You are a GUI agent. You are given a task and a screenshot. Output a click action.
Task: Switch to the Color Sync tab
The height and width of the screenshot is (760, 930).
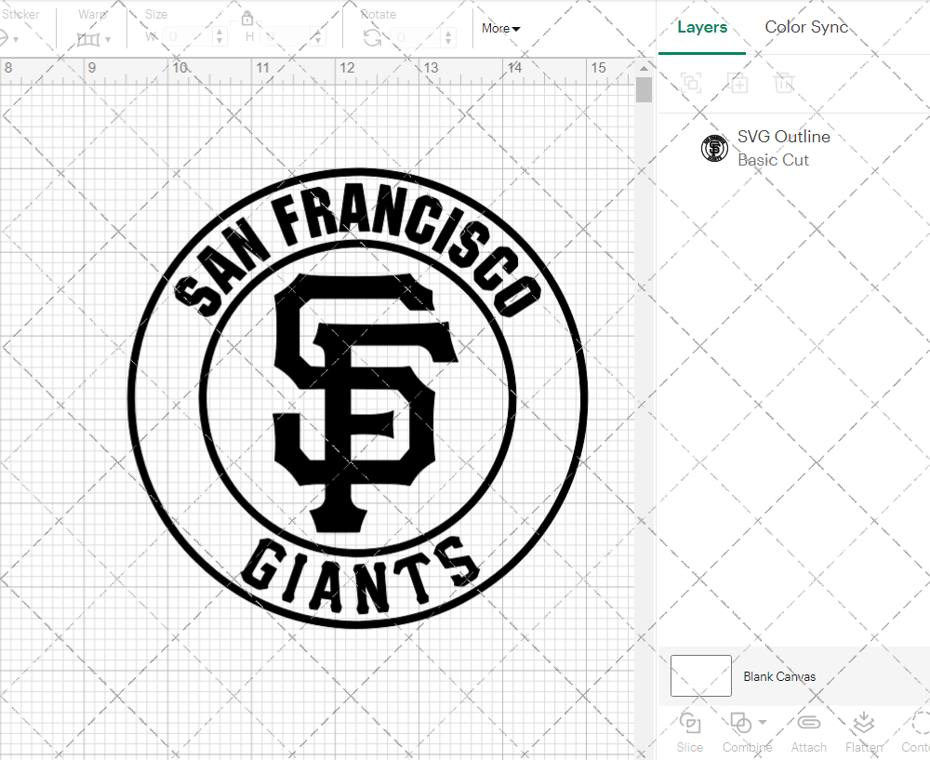[x=806, y=27]
